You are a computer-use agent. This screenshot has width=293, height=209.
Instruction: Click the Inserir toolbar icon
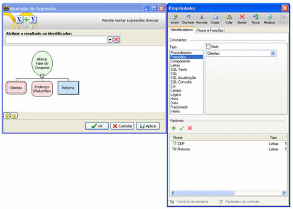pos(175,17)
